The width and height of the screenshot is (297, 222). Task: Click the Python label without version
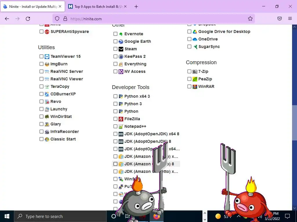(x=131, y=111)
